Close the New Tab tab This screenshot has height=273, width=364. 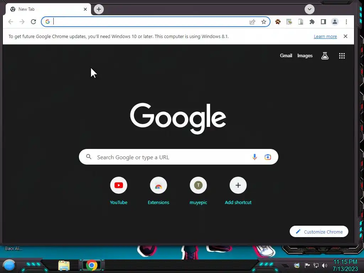pyautogui.click(x=85, y=9)
